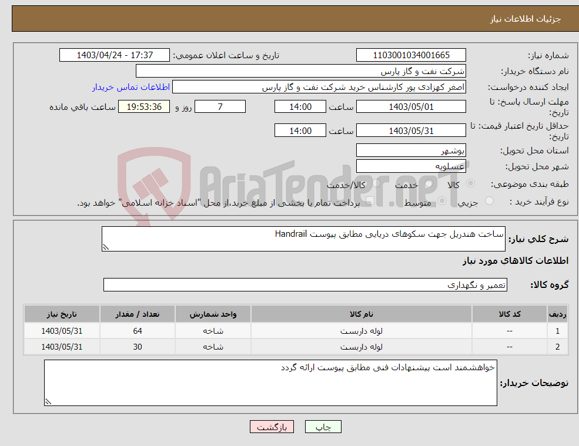Click delivery city field عسلویه

tap(411, 166)
